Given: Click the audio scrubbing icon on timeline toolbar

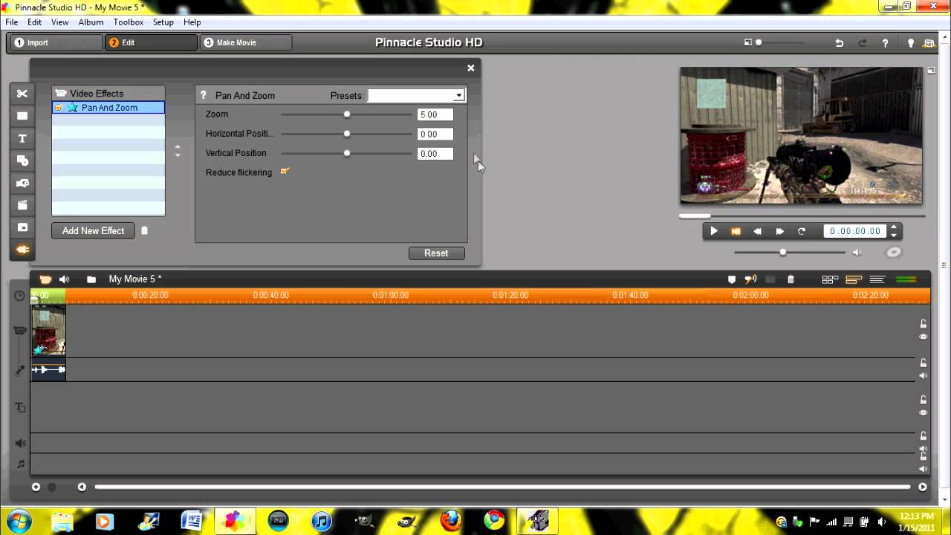Looking at the screenshot, I should point(750,279).
